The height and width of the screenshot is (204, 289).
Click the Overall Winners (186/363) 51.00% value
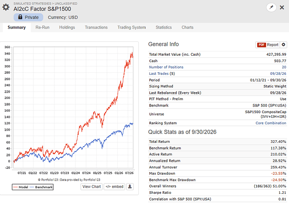(x=270, y=186)
